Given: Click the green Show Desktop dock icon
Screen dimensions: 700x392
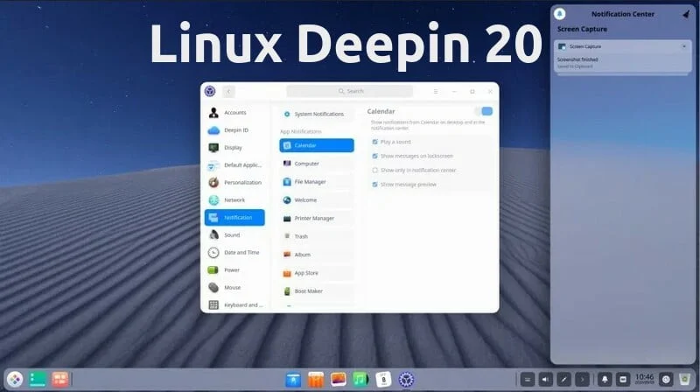Looking at the screenshot, I should pyautogui.click(x=38, y=380).
